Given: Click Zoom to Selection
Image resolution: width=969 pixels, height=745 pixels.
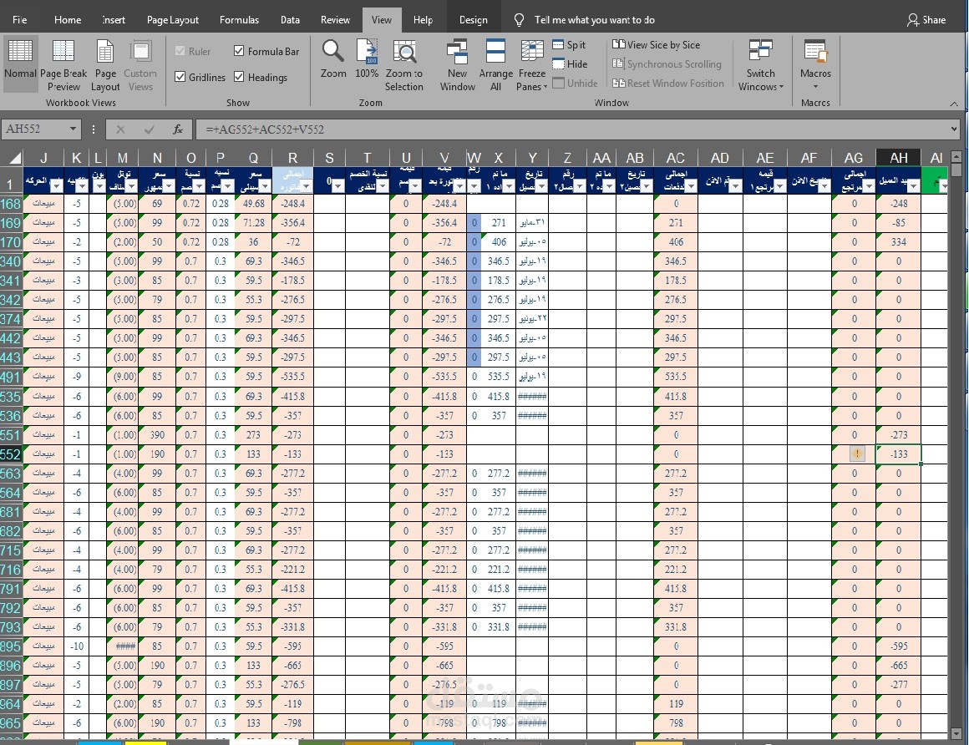Looking at the screenshot, I should (x=404, y=64).
